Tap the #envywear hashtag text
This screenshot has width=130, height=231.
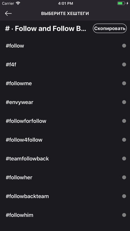20,102
